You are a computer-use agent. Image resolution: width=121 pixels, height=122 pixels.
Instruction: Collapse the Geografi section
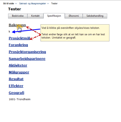(16, 93)
